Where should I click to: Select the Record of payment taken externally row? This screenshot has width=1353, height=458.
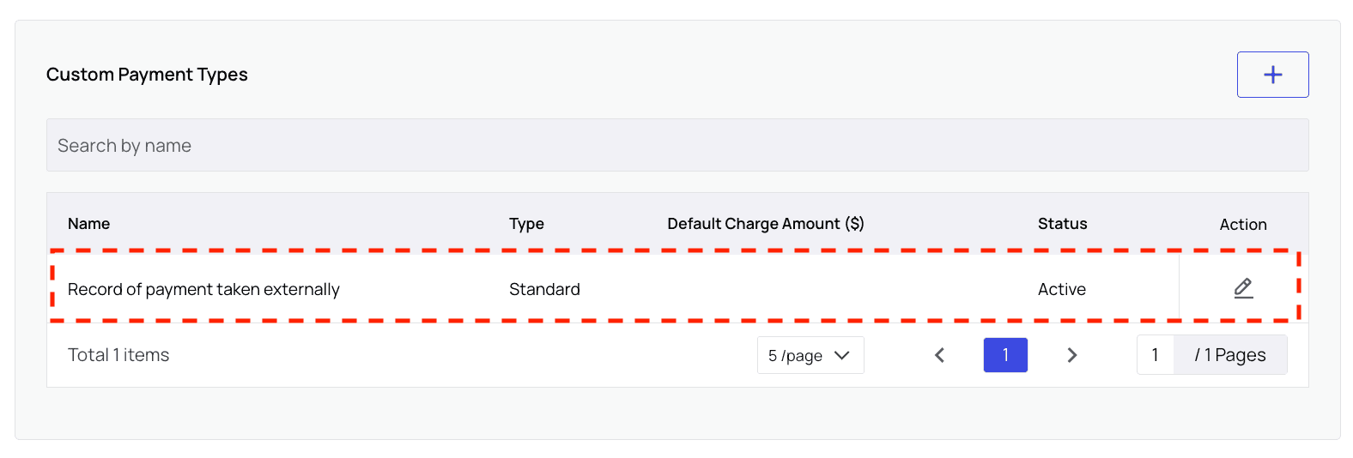(x=203, y=290)
